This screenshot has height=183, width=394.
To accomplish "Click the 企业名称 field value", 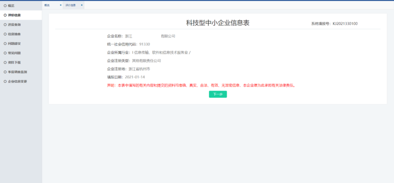I will tap(150, 36).
